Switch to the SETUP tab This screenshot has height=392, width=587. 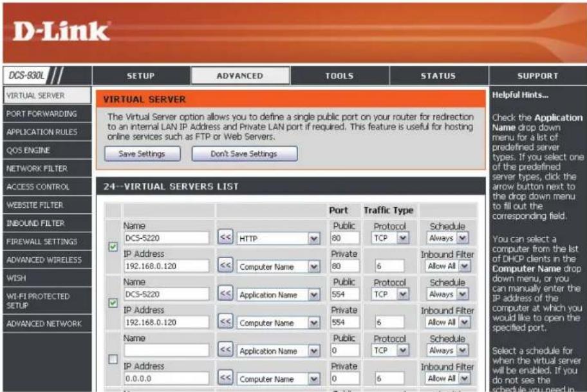(x=141, y=75)
